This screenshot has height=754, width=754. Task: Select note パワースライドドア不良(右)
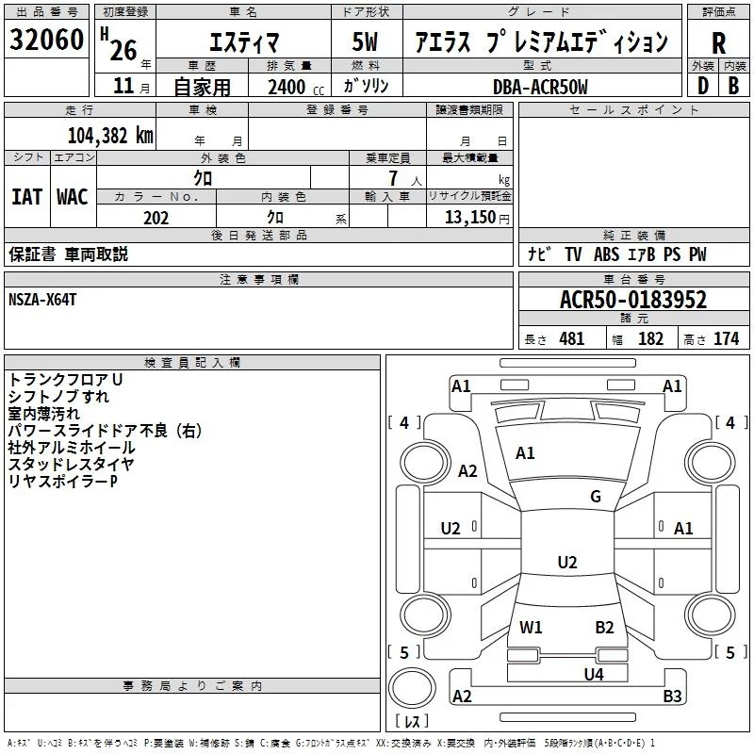point(105,431)
